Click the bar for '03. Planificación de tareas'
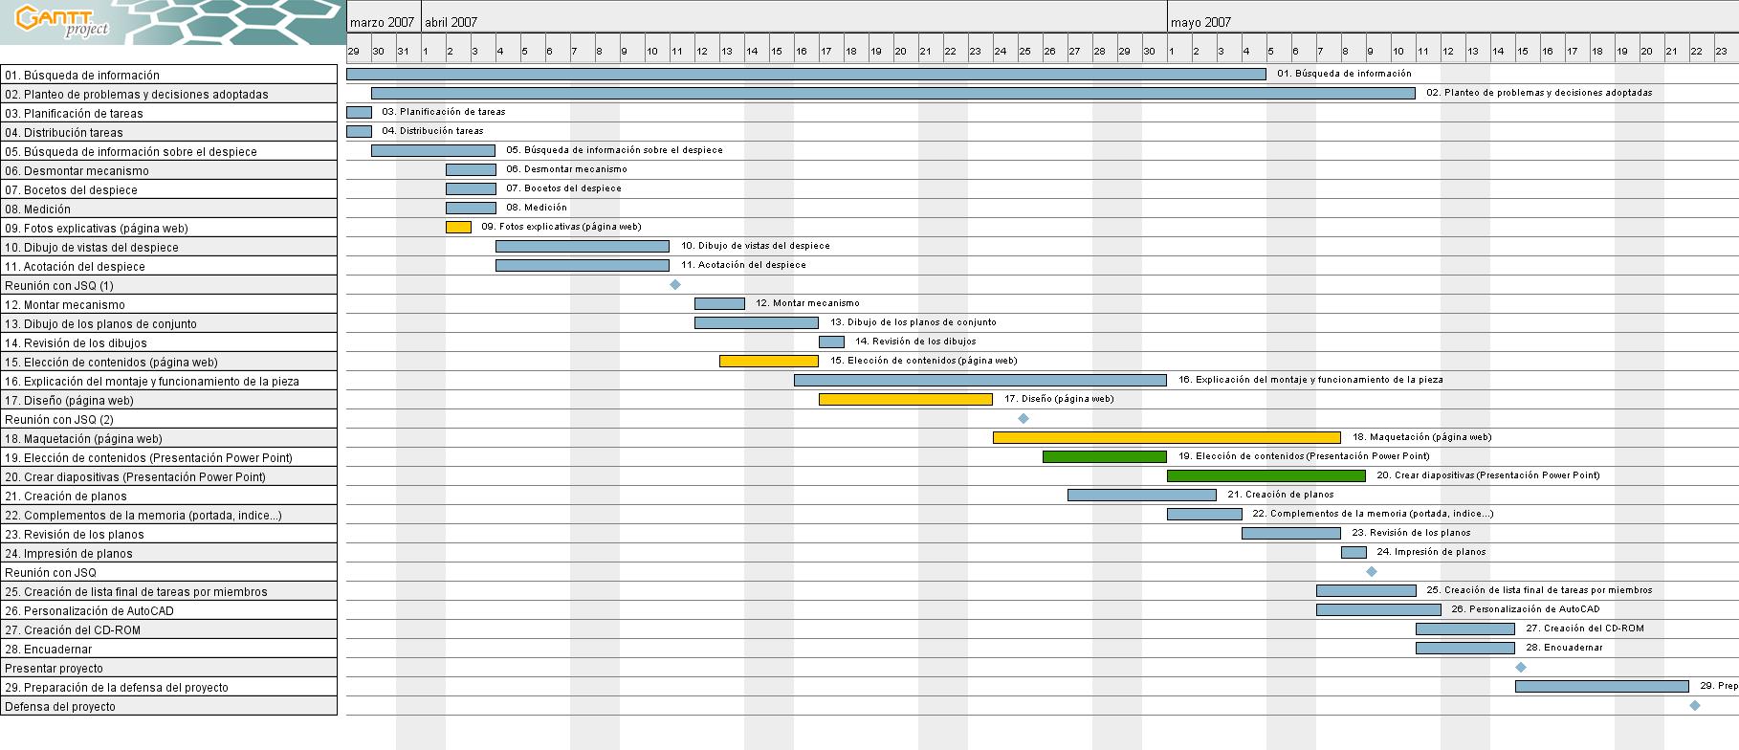This screenshot has width=1739, height=750. (359, 112)
